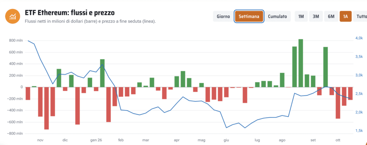Select the 1A time range
The image size is (367, 145).
345,16
